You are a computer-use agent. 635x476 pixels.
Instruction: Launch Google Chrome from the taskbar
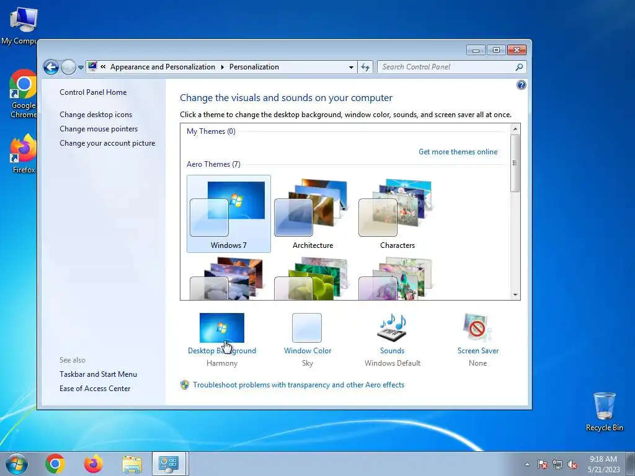click(55, 464)
